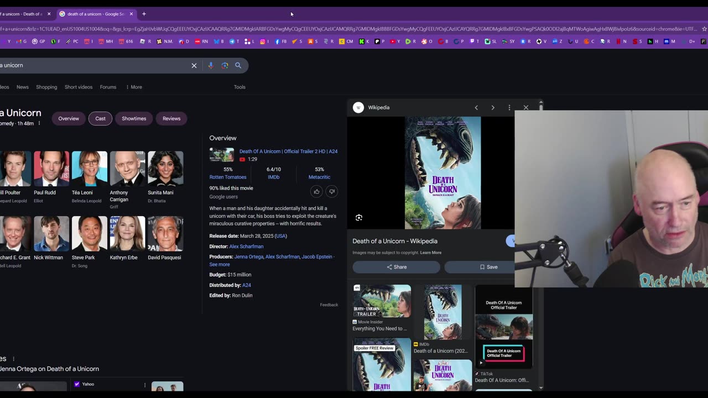Close the active Google Search tab

point(131,14)
